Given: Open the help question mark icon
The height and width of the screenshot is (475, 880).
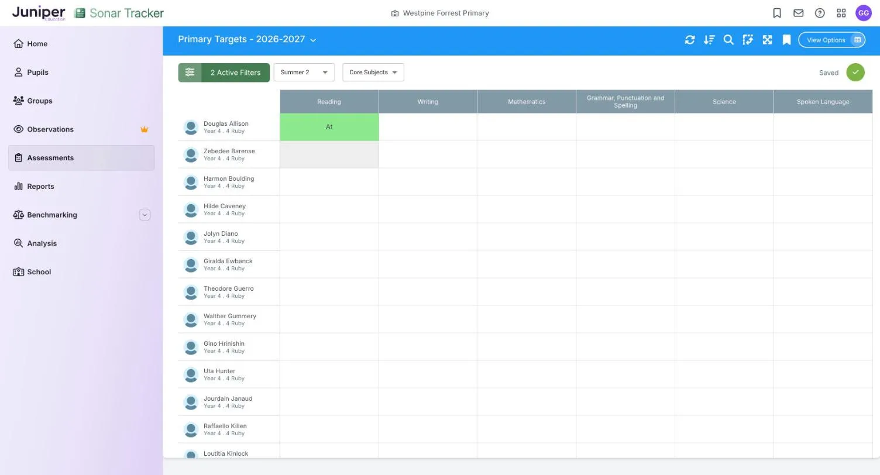Looking at the screenshot, I should click(x=820, y=13).
